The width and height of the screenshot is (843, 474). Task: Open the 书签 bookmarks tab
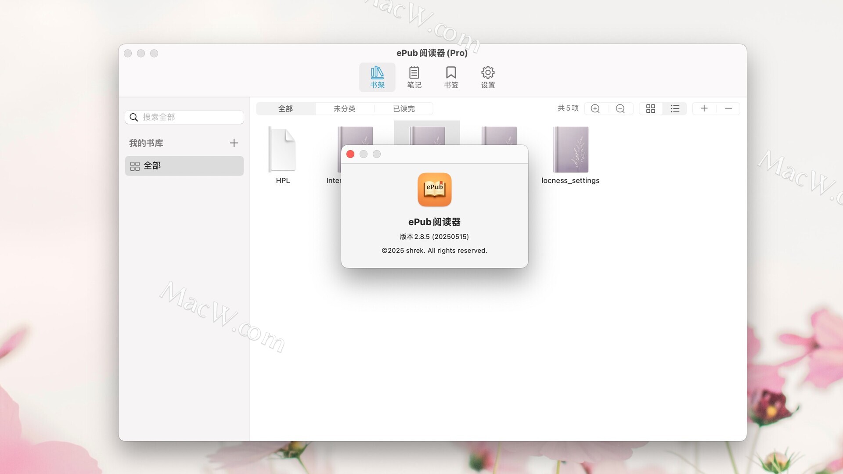451,77
